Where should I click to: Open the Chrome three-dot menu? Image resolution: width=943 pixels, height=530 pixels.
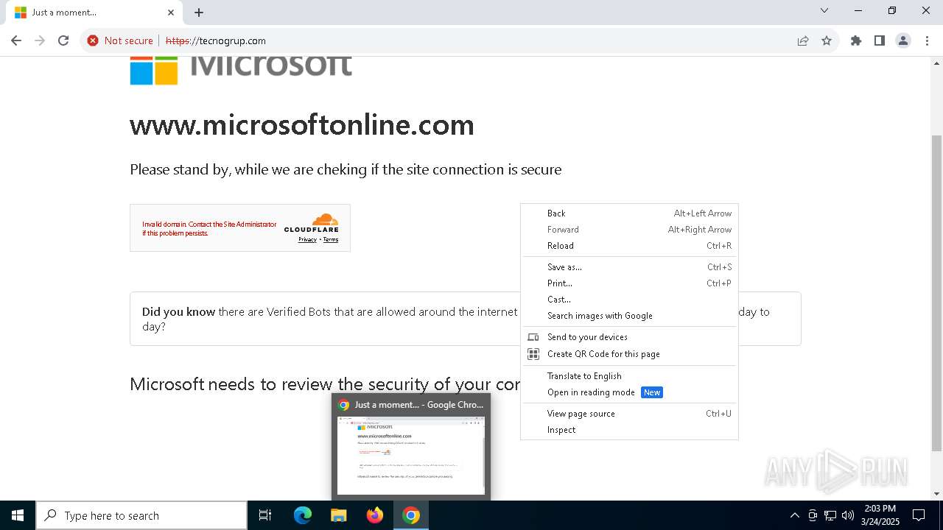tap(927, 40)
